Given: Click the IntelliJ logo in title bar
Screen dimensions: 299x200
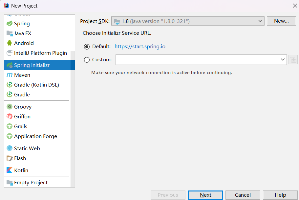Looking at the screenshot, I should [x=6, y=6].
